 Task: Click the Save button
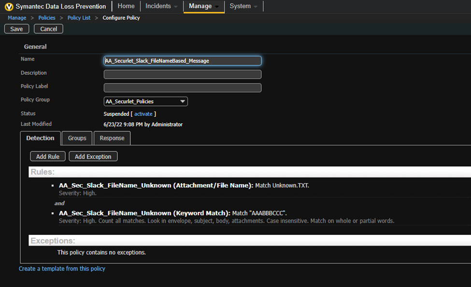coord(16,29)
